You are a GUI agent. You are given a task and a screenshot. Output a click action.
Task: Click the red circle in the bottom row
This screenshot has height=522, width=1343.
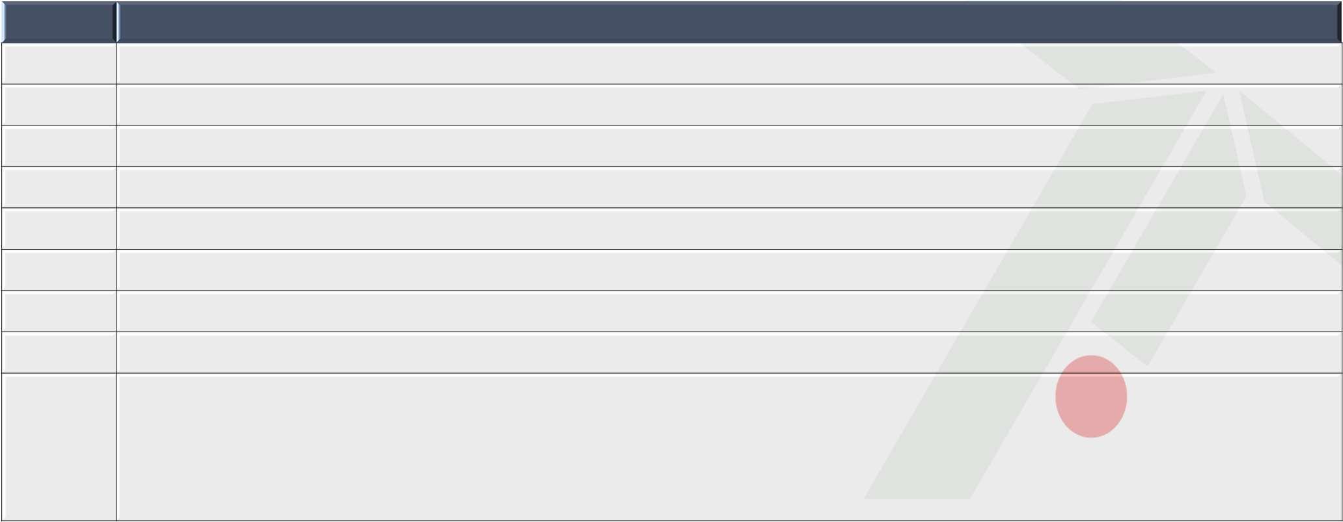pyautogui.click(x=1091, y=397)
